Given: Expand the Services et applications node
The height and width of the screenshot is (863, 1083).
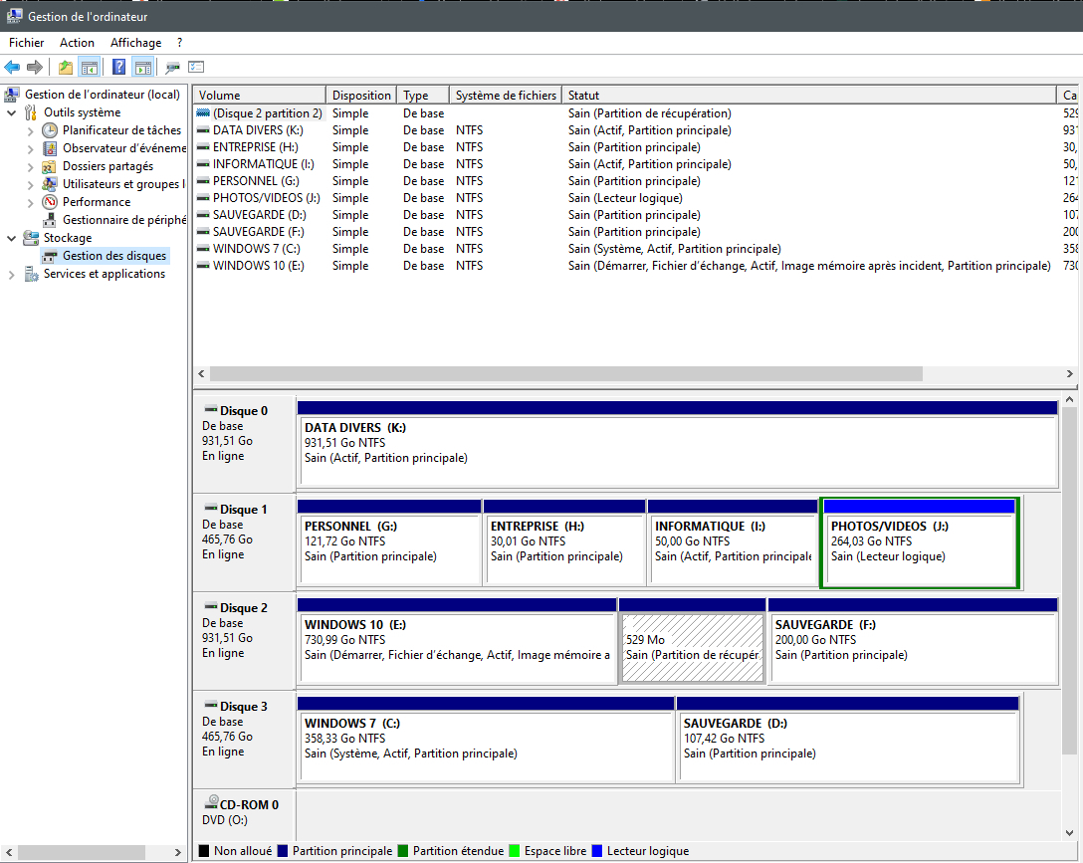Looking at the screenshot, I should click(x=11, y=274).
